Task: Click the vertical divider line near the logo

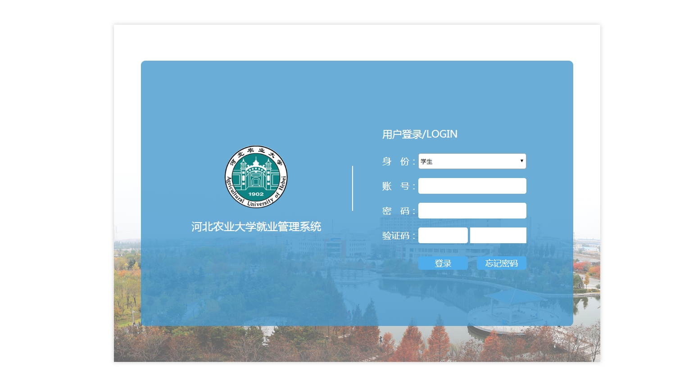Action: pos(353,188)
